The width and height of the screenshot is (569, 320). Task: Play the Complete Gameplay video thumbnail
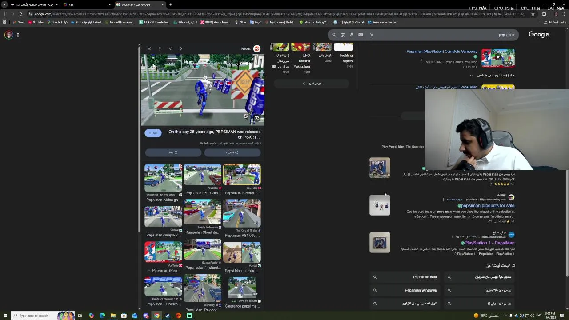click(x=498, y=58)
